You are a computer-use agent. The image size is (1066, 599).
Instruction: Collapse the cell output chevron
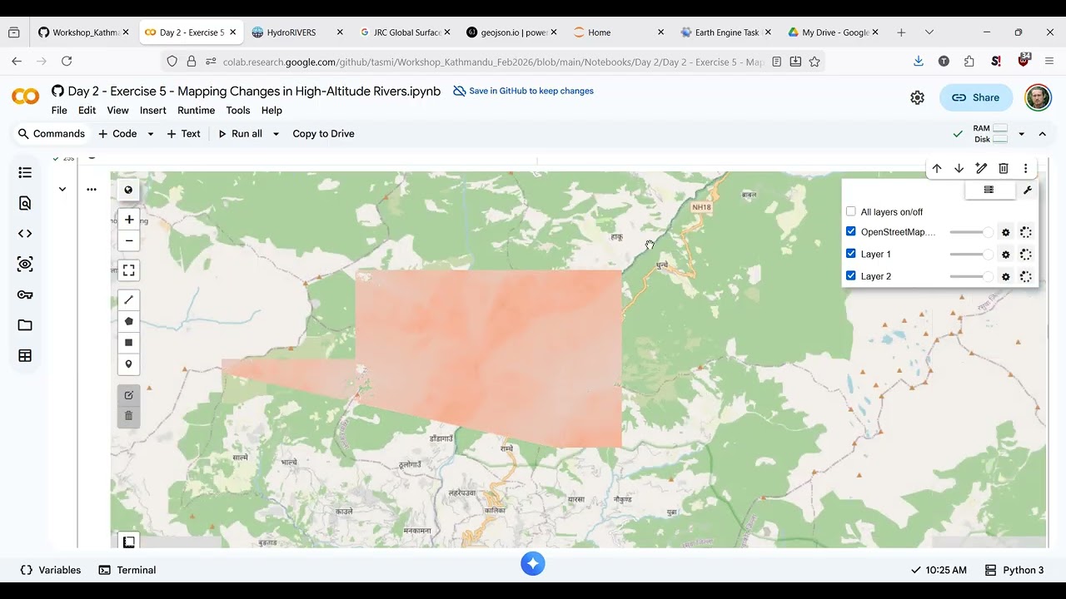62,190
